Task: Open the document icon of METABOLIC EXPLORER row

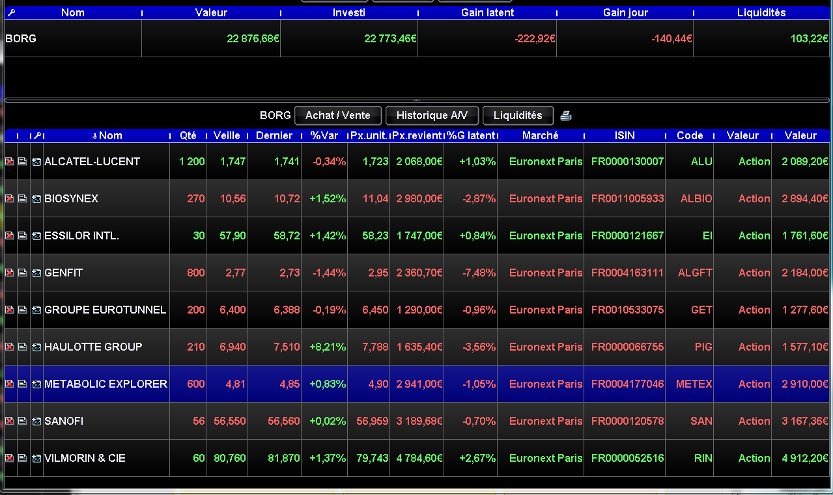Action: pos(23,384)
